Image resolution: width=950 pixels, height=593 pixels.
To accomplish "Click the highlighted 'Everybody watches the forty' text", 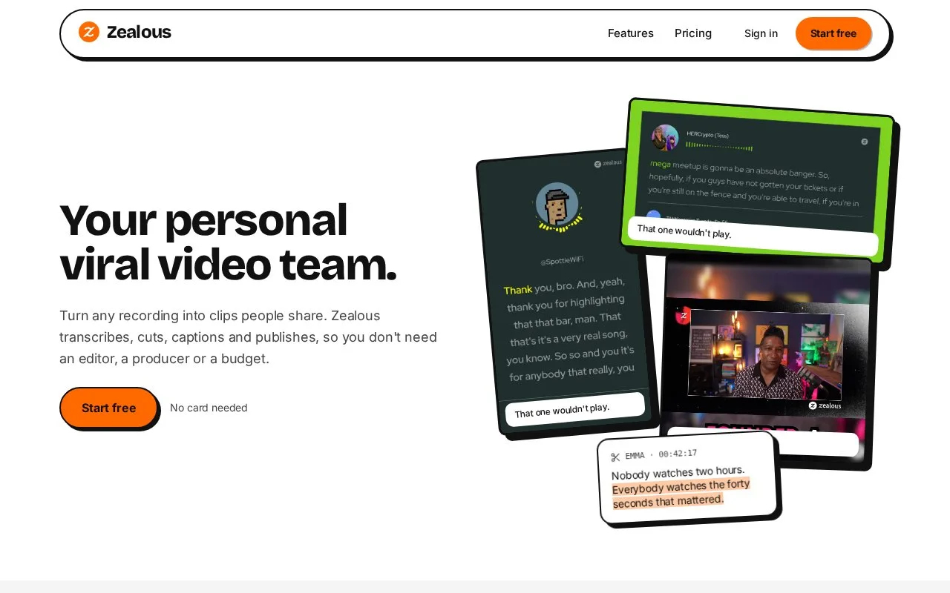I will [681, 486].
